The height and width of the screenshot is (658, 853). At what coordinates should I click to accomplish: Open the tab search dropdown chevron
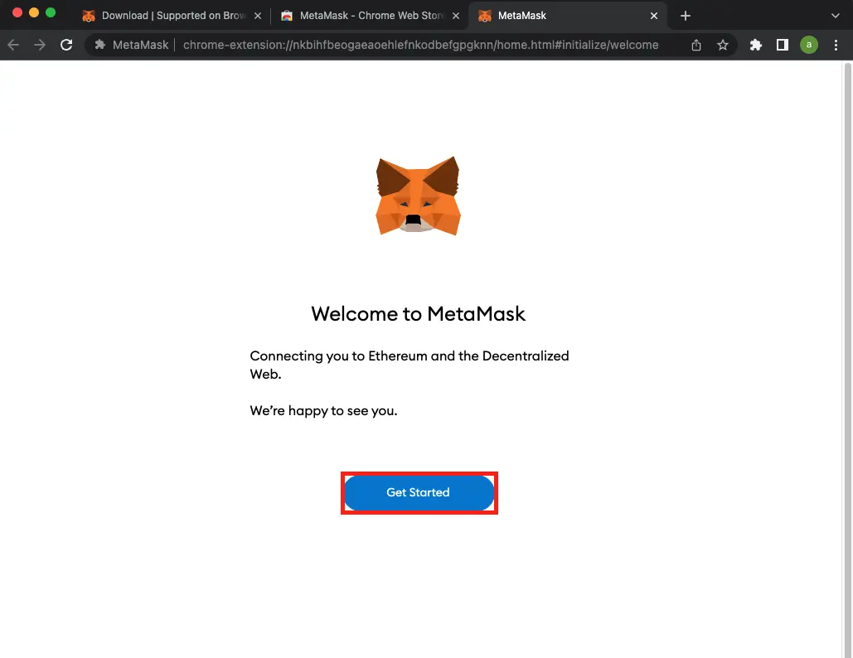835,16
